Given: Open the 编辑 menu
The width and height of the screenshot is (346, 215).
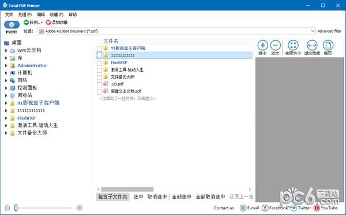Looking at the screenshot, I should point(40,14).
